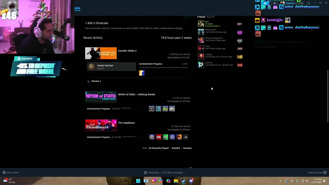Open the Friends list heading
The width and height of the screenshot is (329, 185).
(201, 17)
